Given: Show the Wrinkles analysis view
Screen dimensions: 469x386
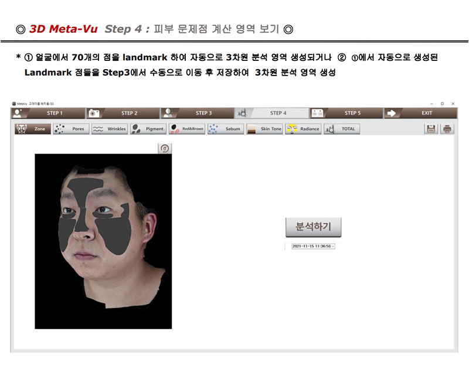Looking at the screenshot, I should coord(110,129).
